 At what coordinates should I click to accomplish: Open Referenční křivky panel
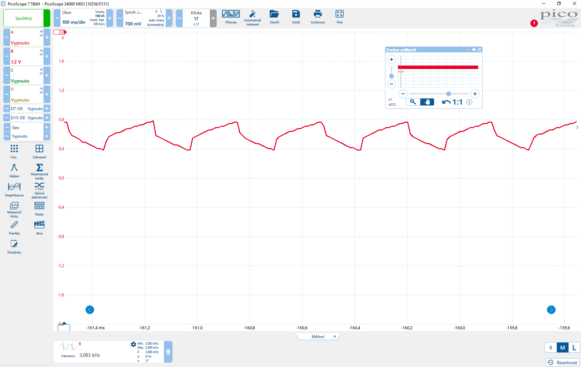click(x=14, y=209)
